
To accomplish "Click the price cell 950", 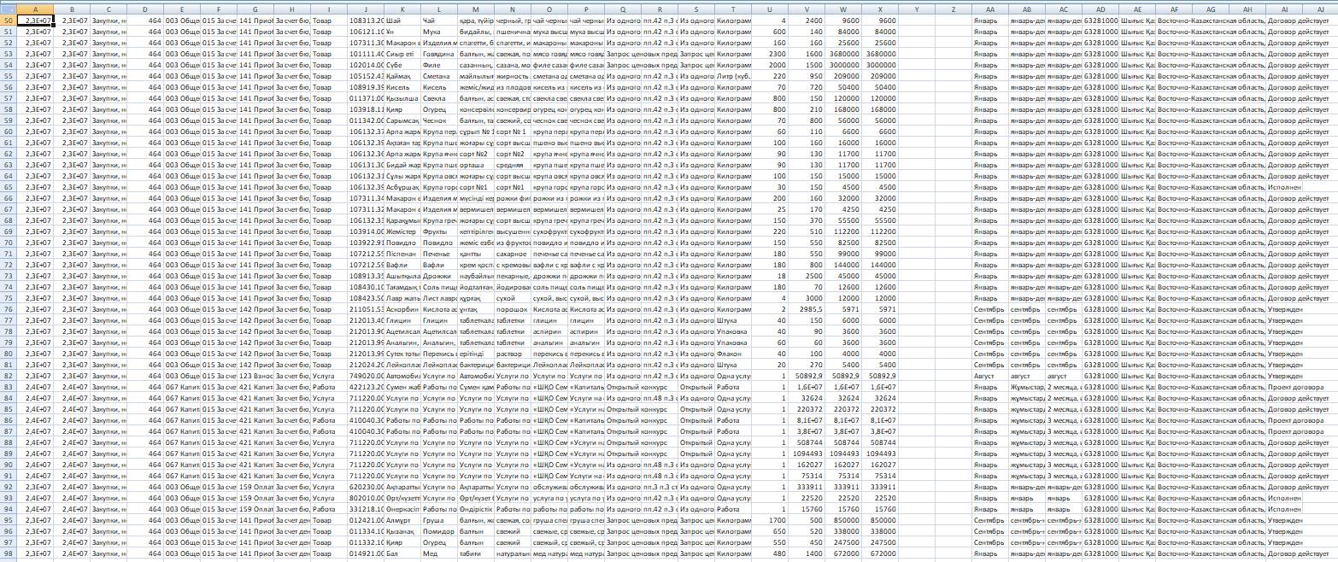I will 807,75.
